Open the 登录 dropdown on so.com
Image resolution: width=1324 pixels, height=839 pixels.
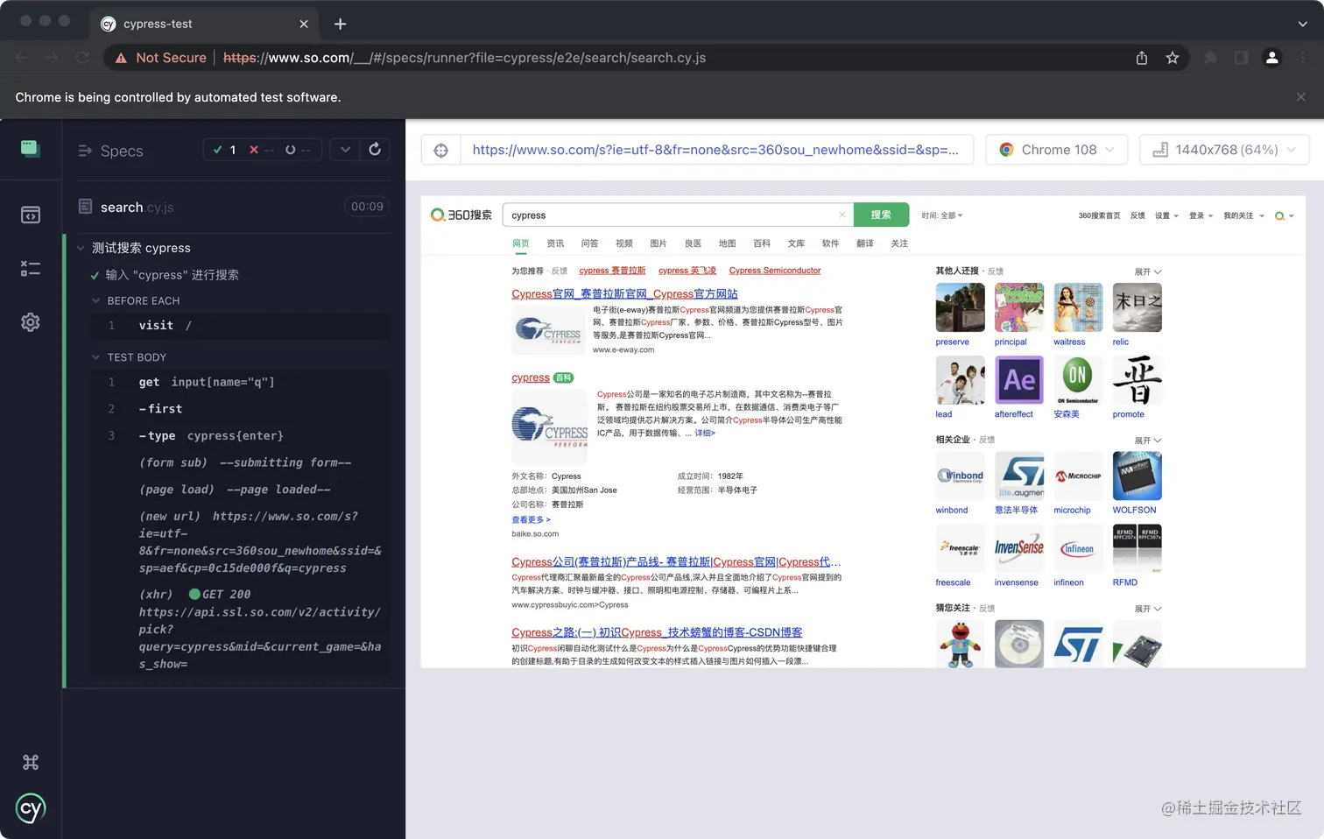click(1201, 215)
